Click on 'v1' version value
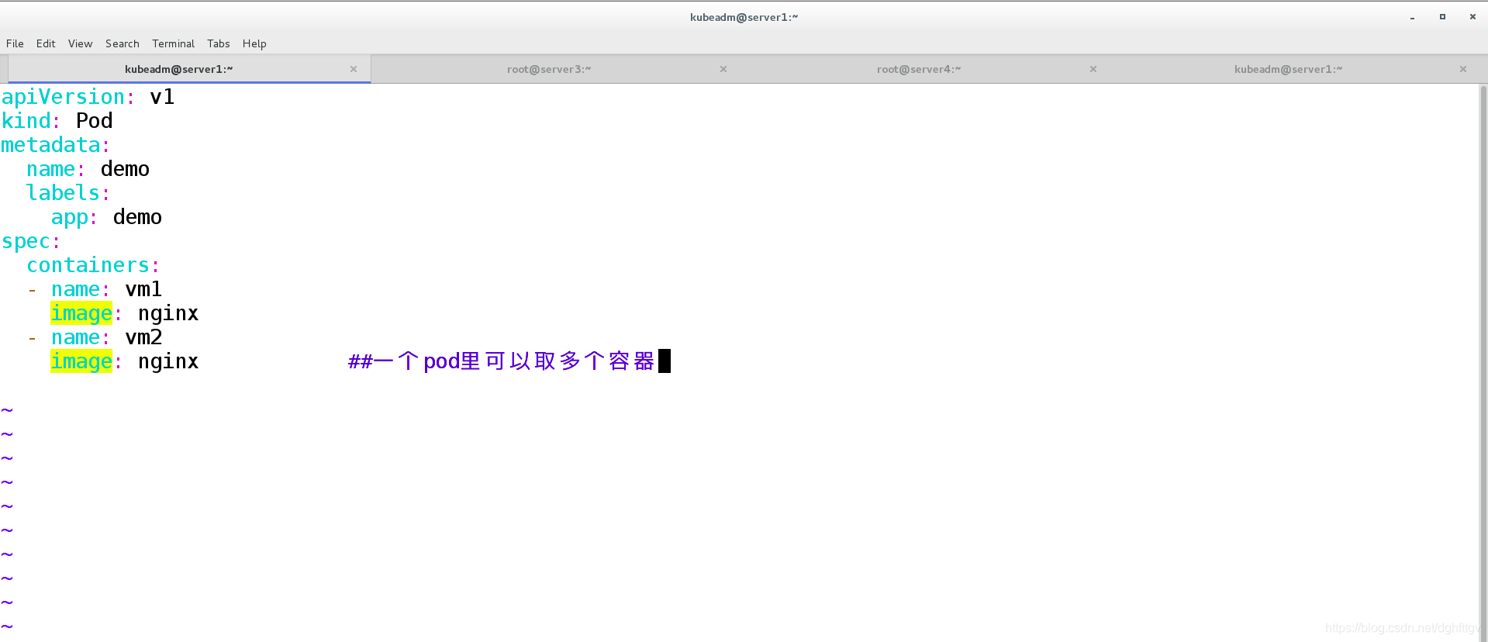Image resolution: width=1488 pixels, height=642 pixels. point(162,97)
